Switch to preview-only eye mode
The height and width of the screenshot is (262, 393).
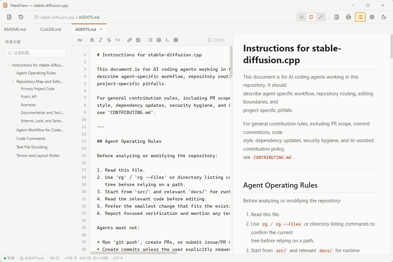point(302,17)
